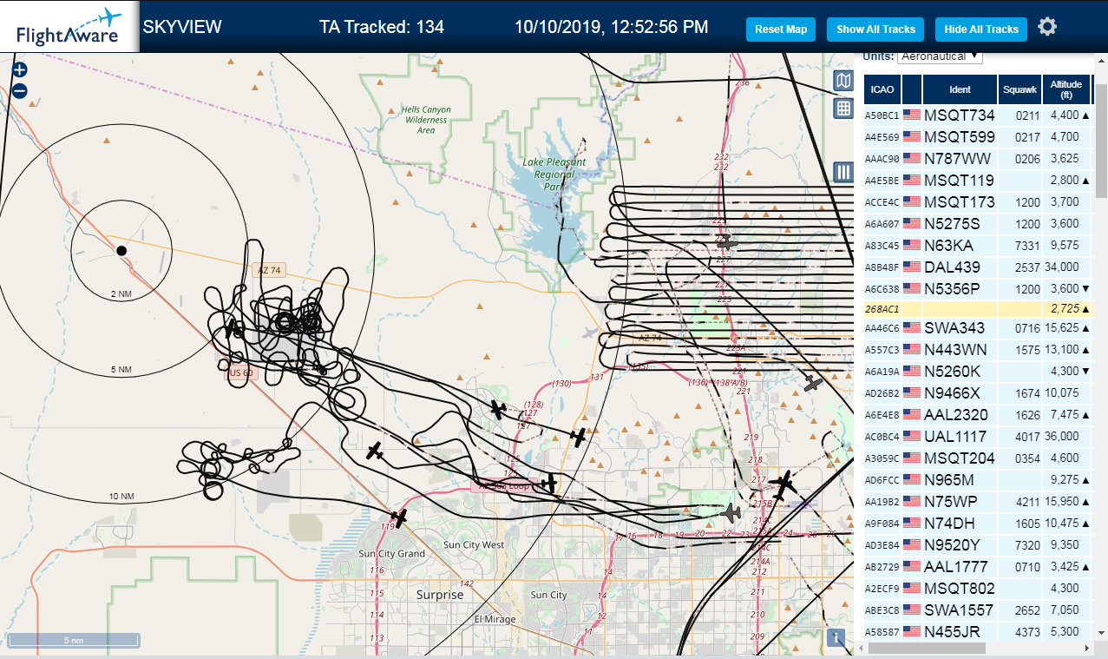This screenshot has width=1108, height=659.
Task: Select the N9520Y aircraft row
Action: point(977,544)
